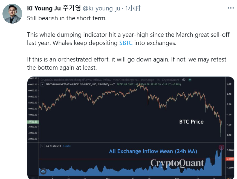
Task: Open the embedded CryptoQuant chart image
Action: [131, 128]
